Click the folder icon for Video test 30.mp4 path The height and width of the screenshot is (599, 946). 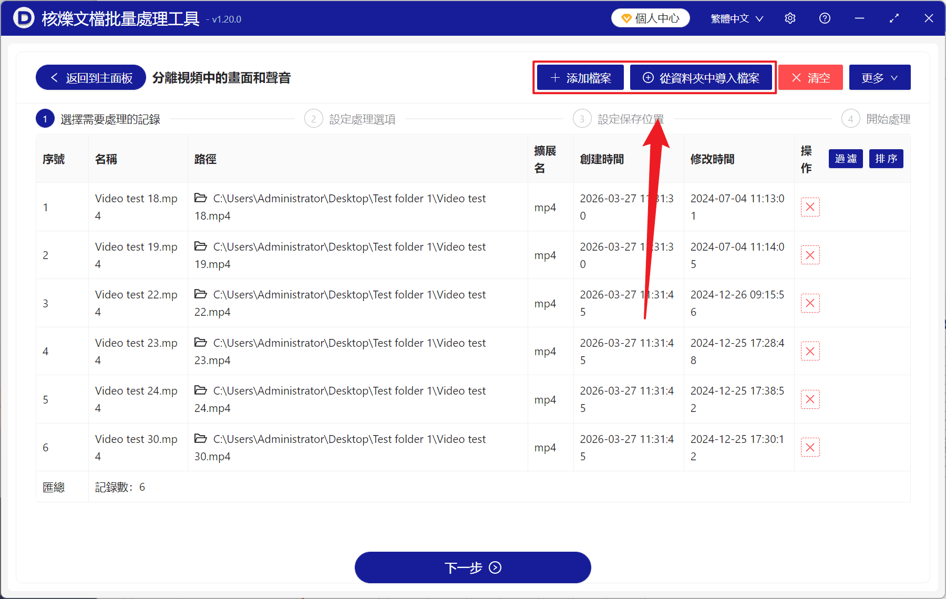pyautogui.click(x=201, y=439)
